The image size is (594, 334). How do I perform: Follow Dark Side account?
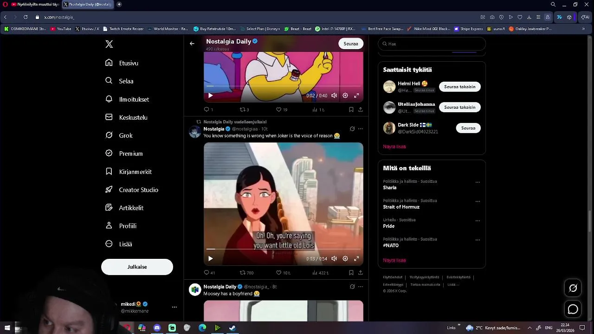[468, 128]
